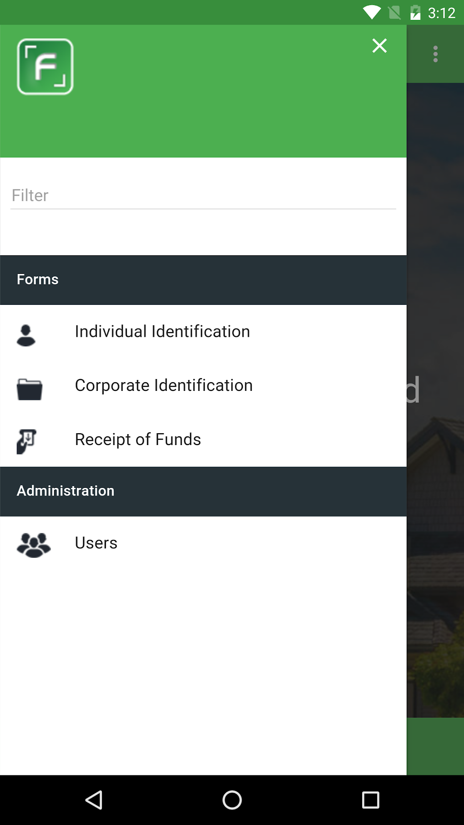Click the person icon for Individual Identification
The image size is (464, 825).
[x=26, y=335]
